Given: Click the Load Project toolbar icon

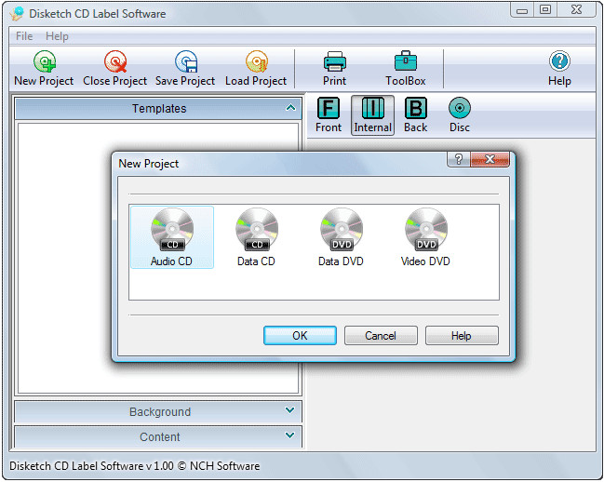Looking at the screenshot, I should [256, 69].
